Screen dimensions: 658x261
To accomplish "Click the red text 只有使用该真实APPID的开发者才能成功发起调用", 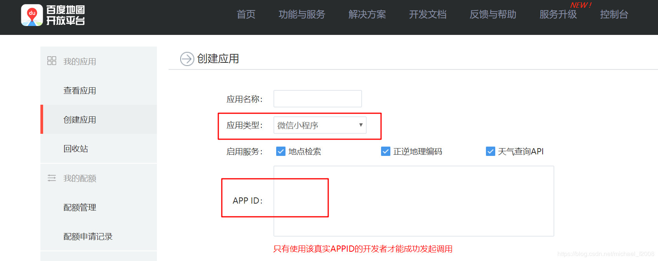I will coord(363,249).
